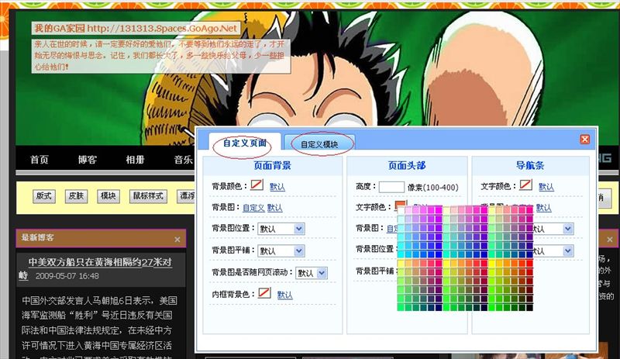Click the 皮肤 button
Screen dimensions: 620x359
click(x=76, y=196)
